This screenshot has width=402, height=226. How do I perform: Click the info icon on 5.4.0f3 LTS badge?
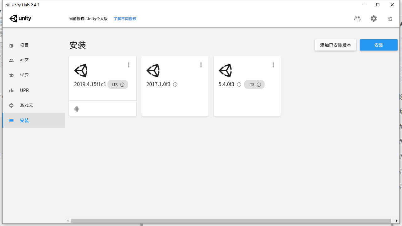click(x=258, y=84)
